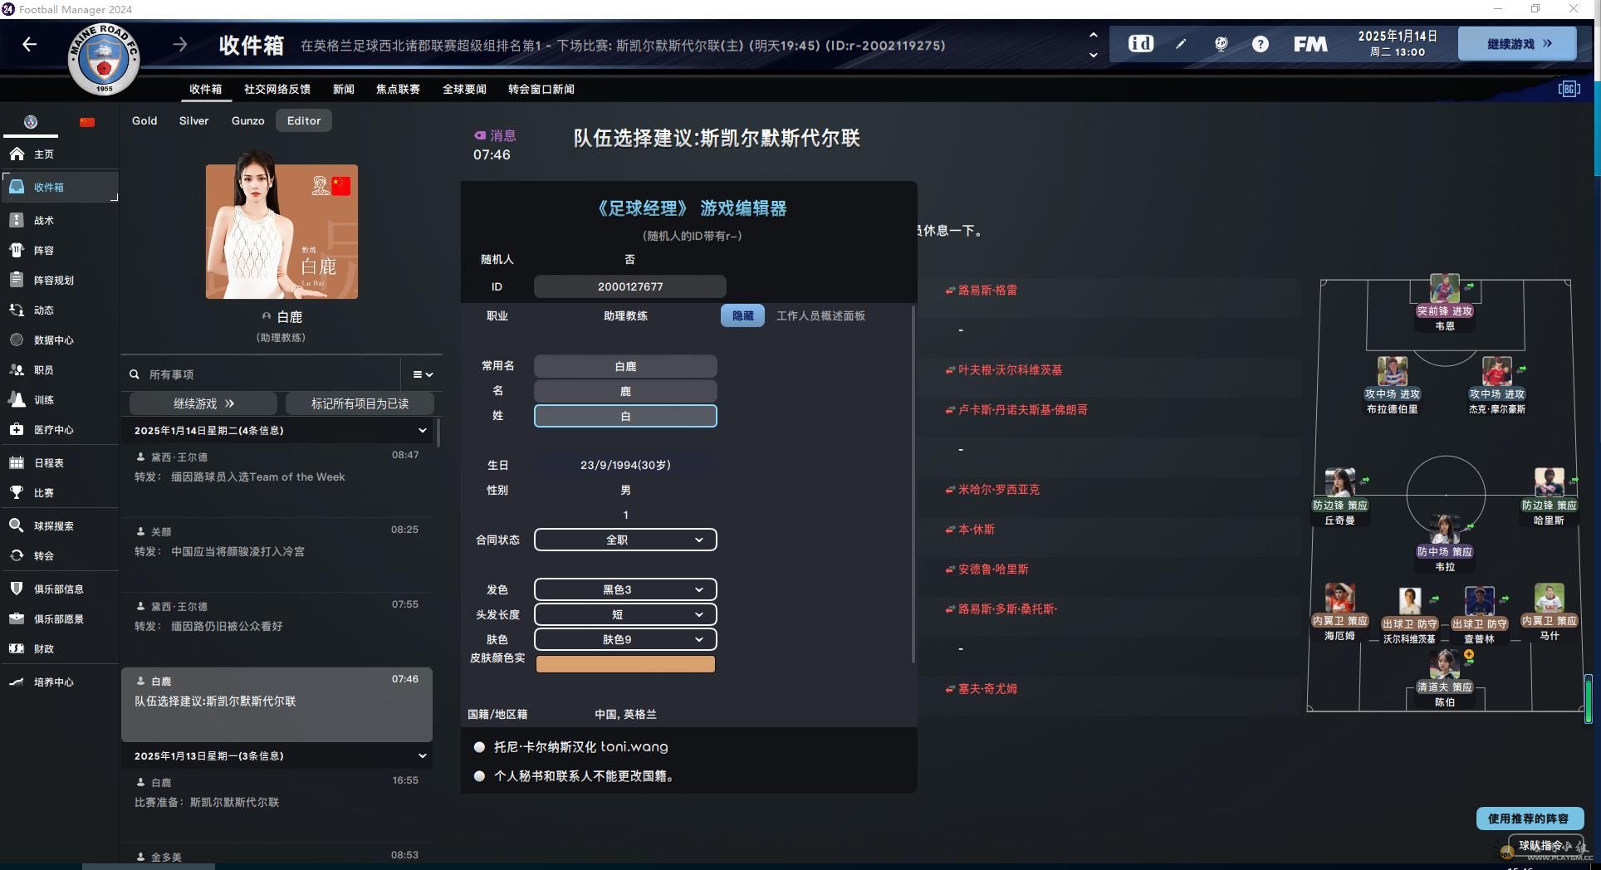Go forward with the right arrow

point(180,44)
